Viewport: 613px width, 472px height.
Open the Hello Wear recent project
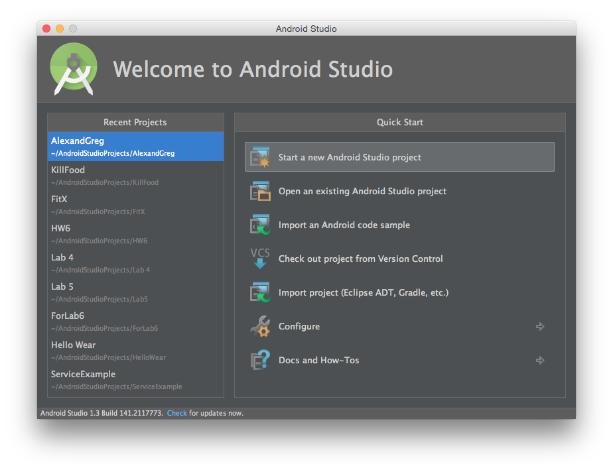[x=108, y=351]
